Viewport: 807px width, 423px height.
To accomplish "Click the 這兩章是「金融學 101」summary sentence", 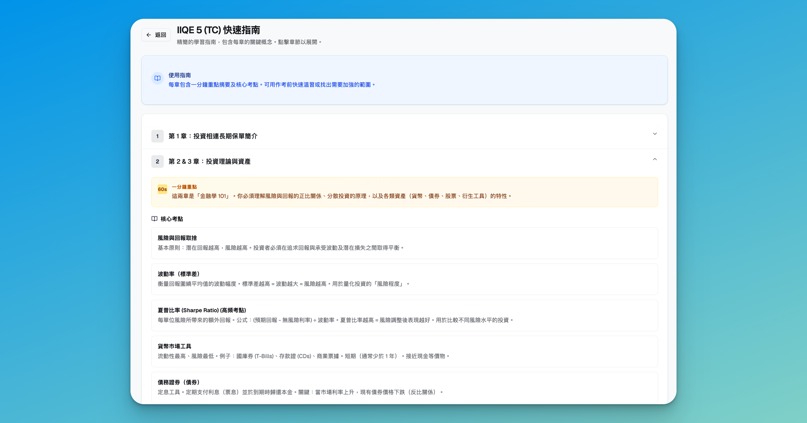I will click(342, 196).
